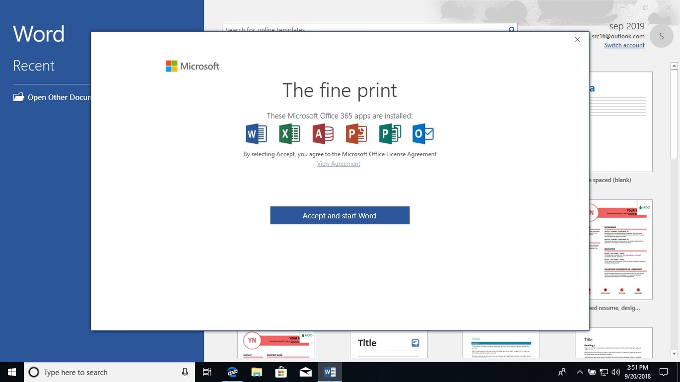Screen dimensions: 680x382
Task: Expand hidden icons in the system tray
Action: click(x=579, y=372)
